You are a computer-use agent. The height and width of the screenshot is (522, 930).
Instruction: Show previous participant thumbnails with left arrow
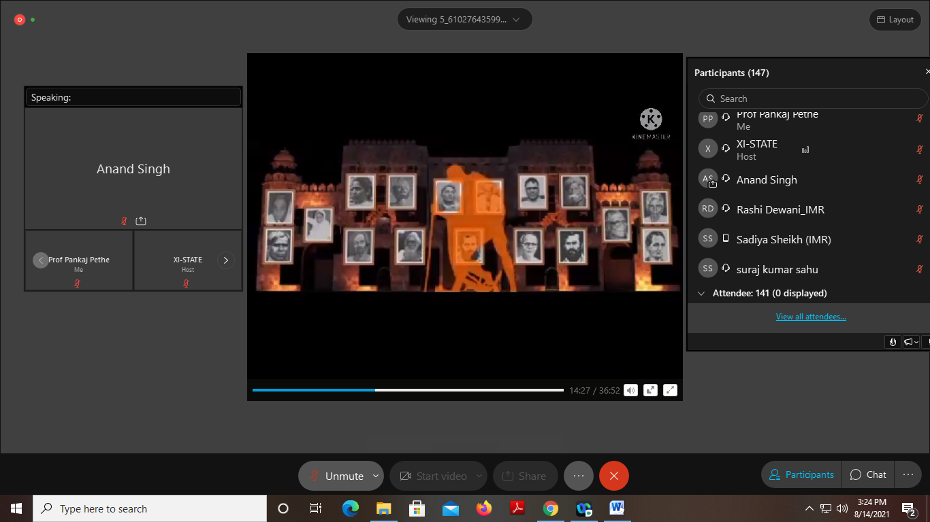point(41,260)
